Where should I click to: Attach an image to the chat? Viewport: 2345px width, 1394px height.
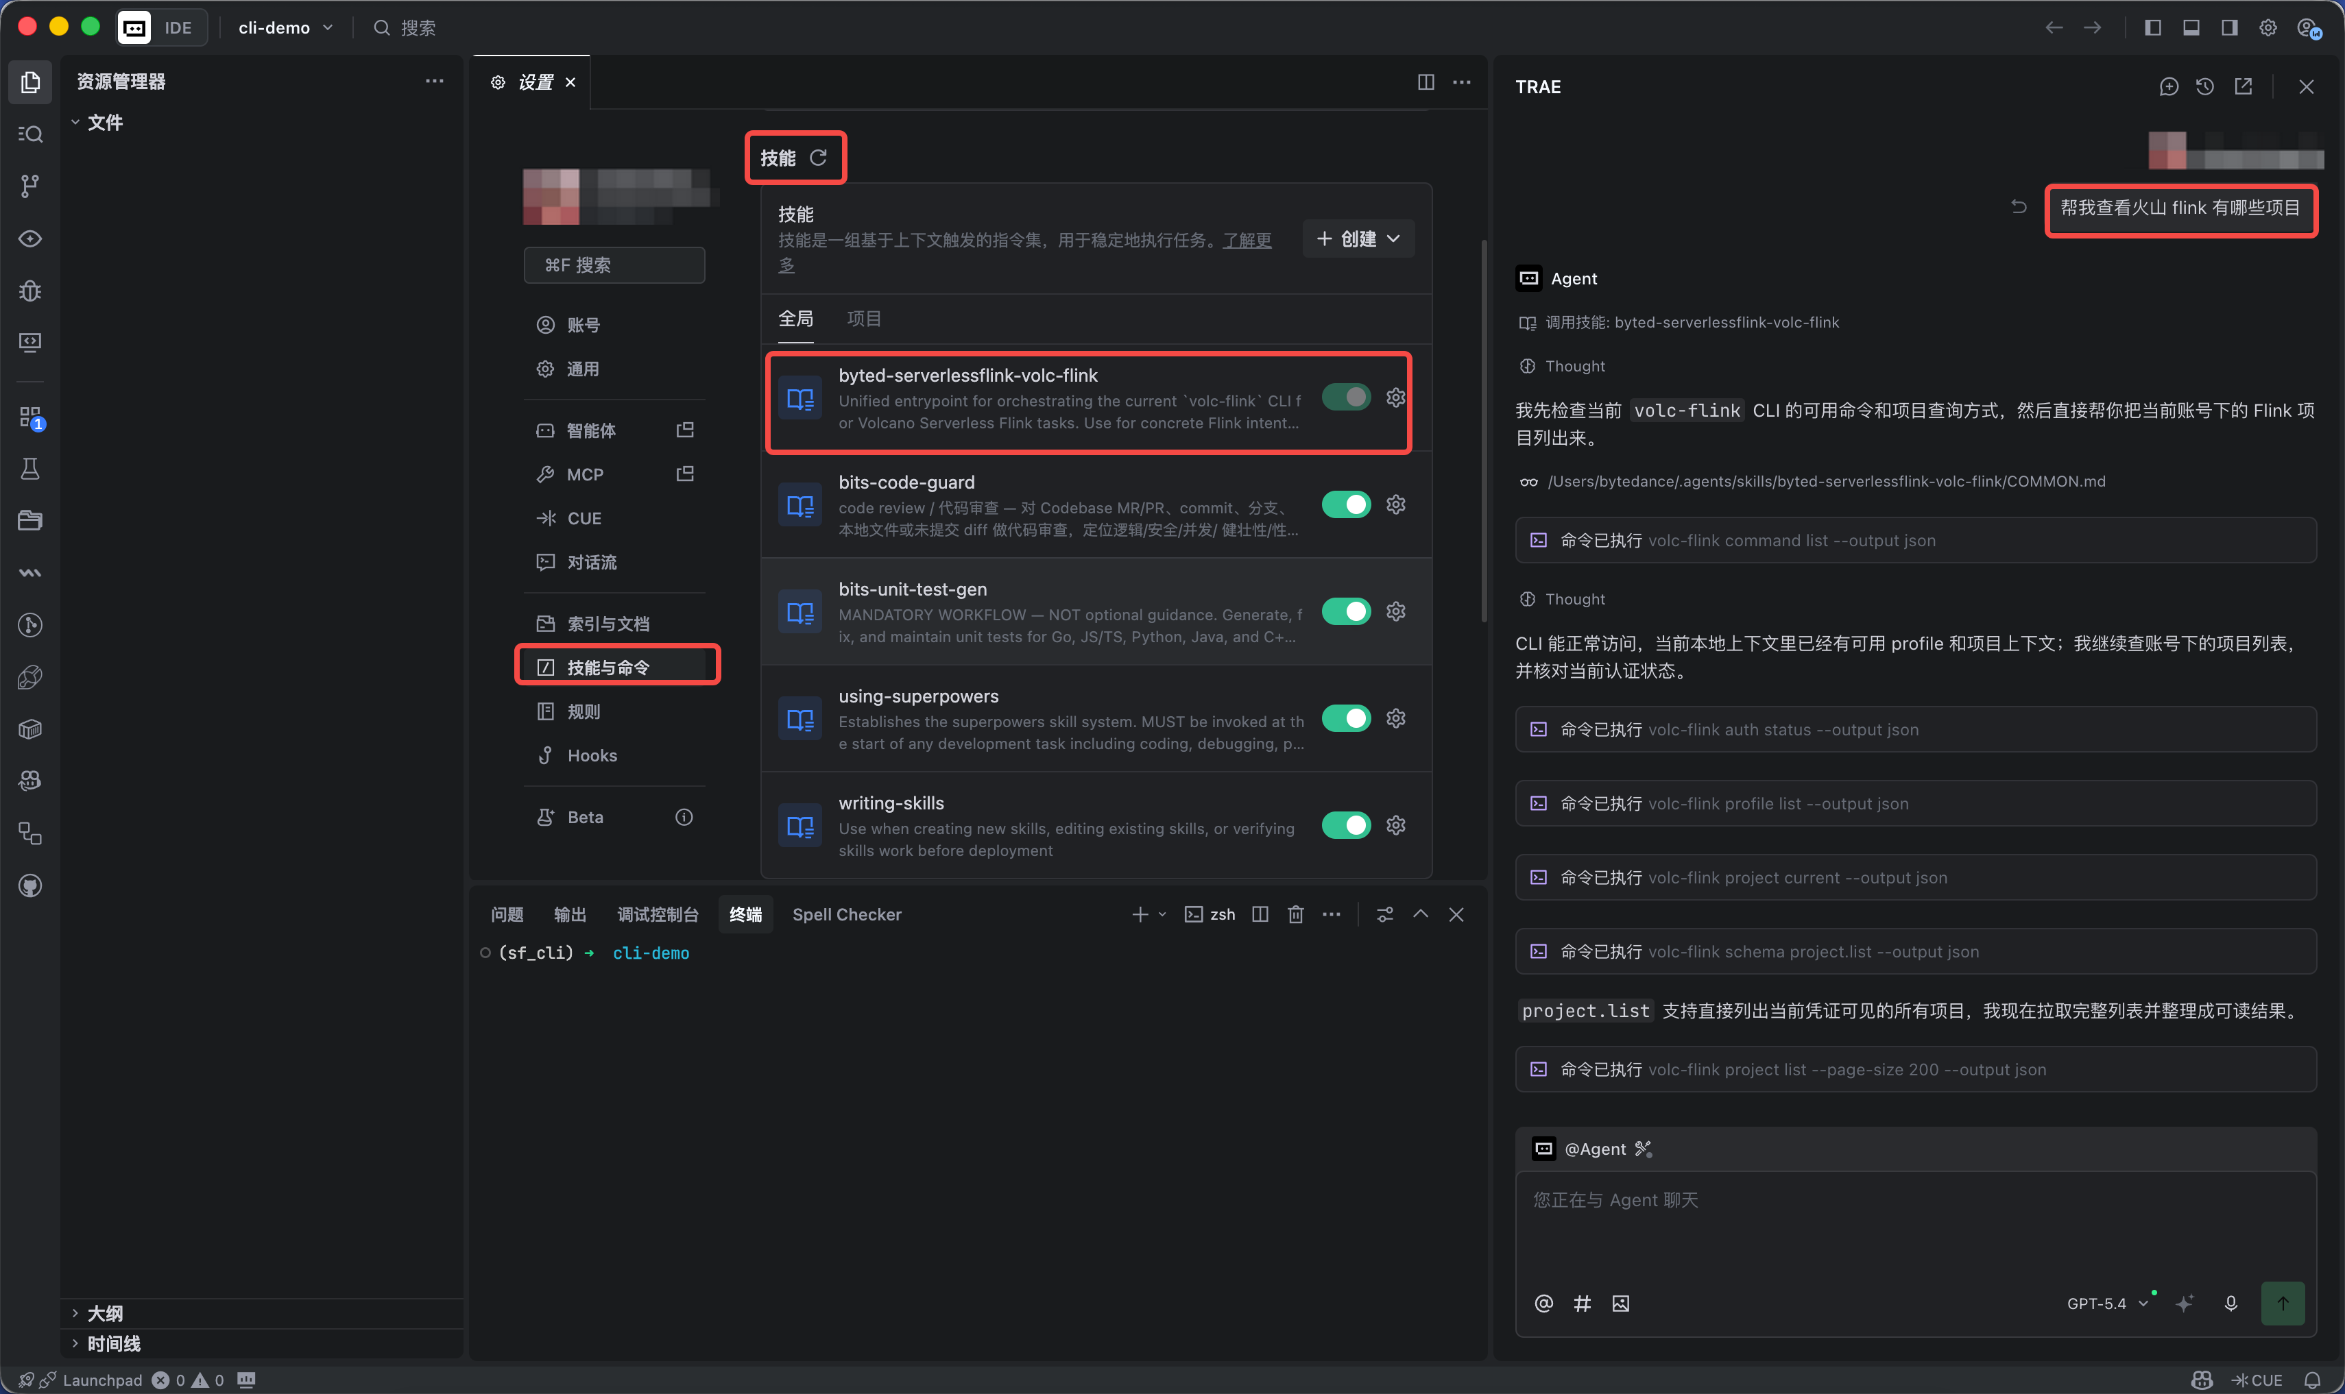[x=1621, y=1303]
